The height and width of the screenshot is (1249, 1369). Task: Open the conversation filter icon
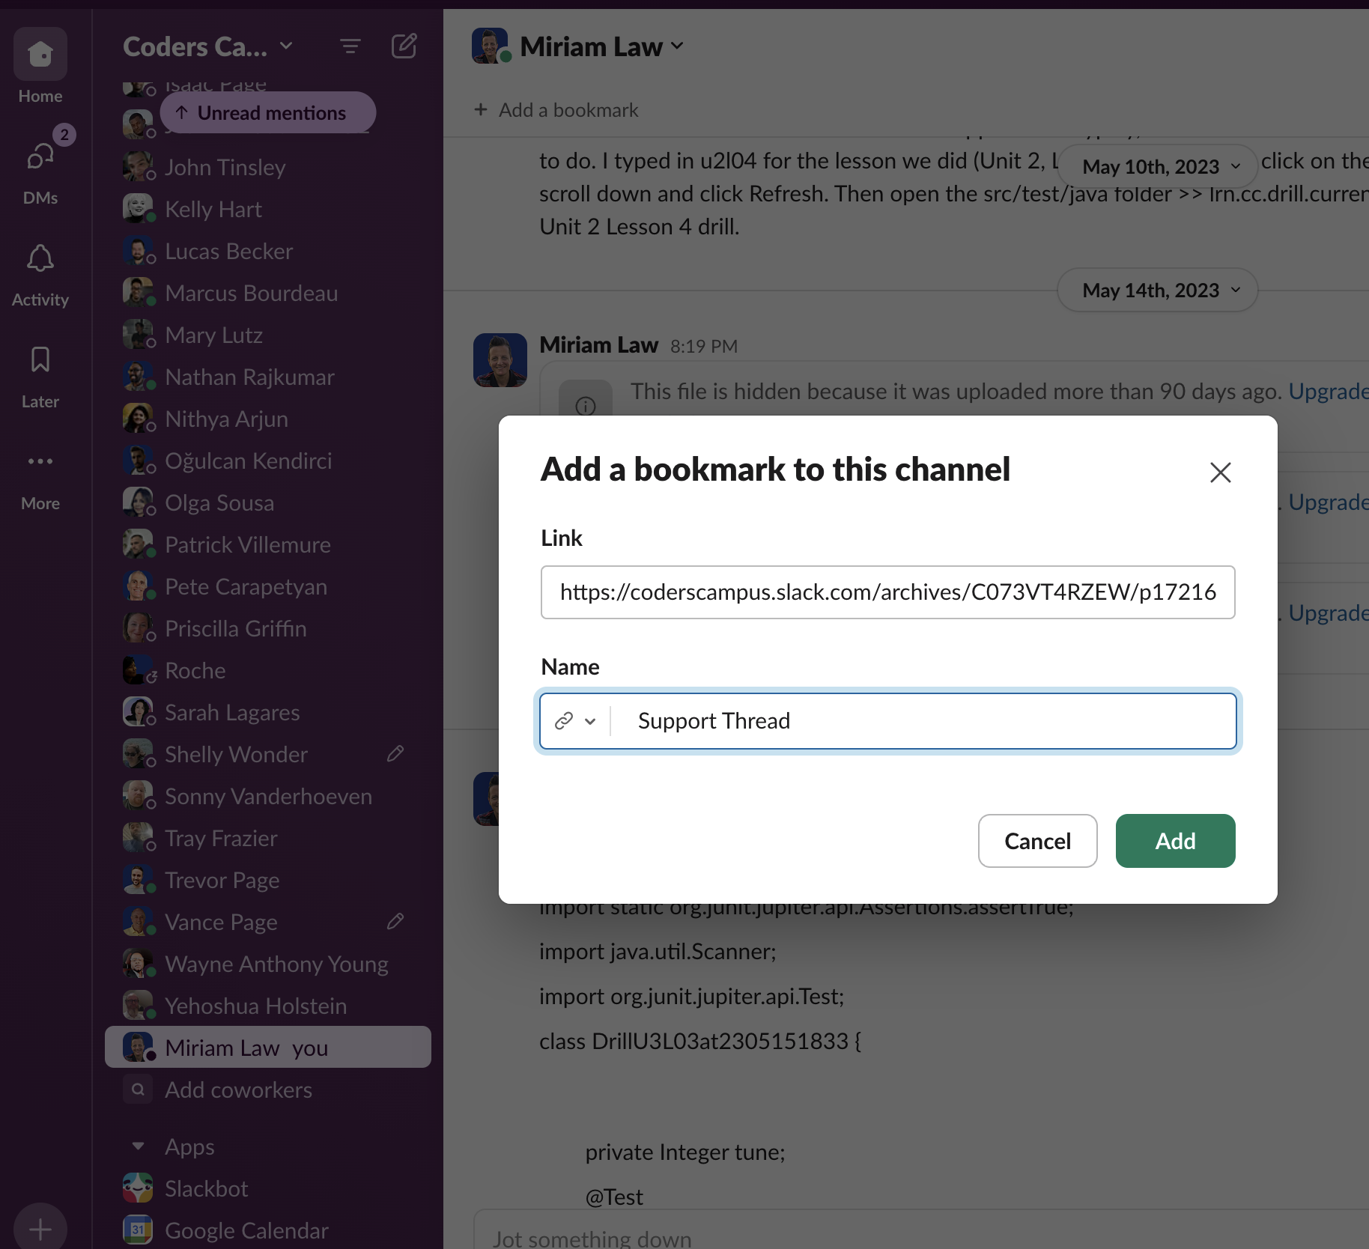[x=350, y=46]
